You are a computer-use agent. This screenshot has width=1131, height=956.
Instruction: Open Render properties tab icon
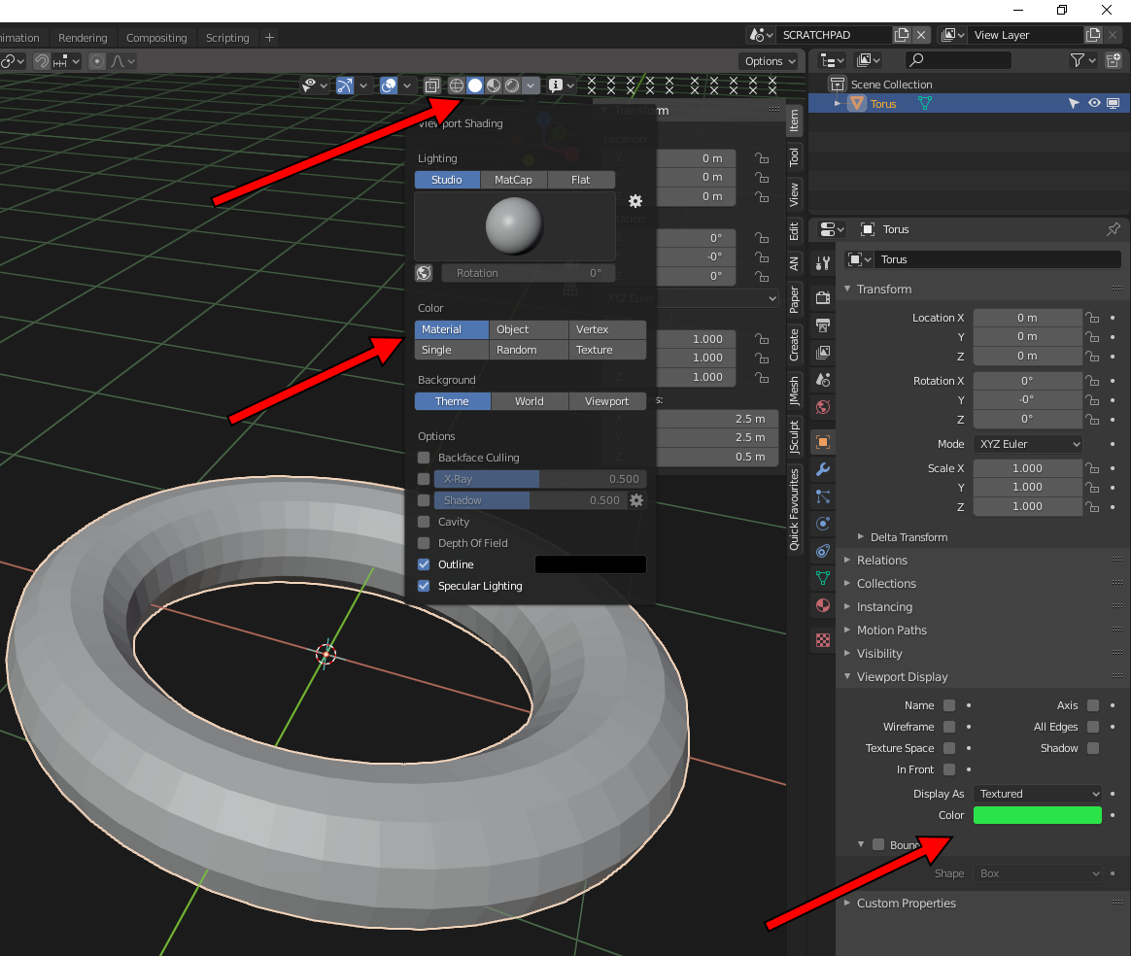(823, 297)
